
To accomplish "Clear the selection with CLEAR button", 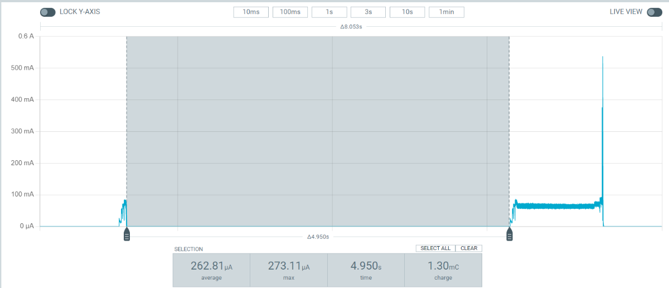I will pyautogui.click(x=468, y=248).
